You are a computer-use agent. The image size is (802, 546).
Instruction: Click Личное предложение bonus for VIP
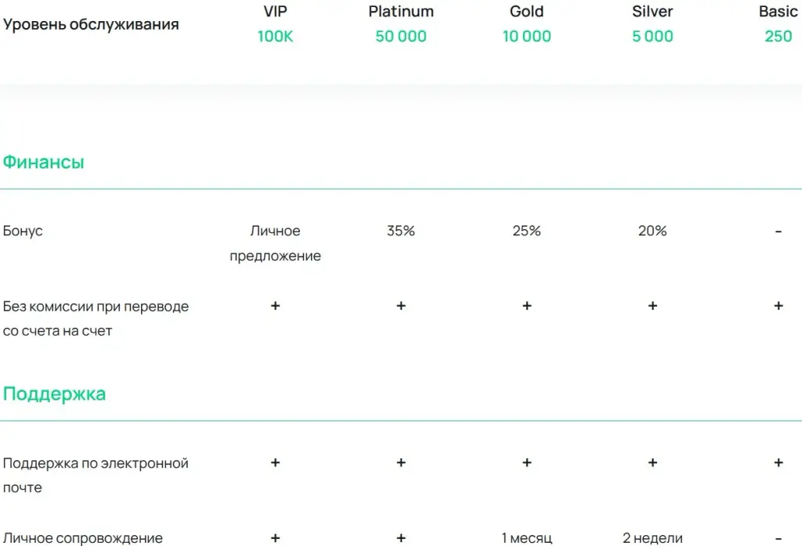275,243
